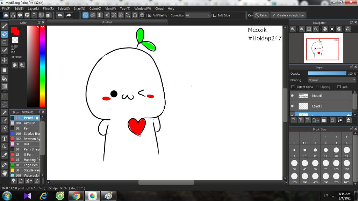Open the File menu

click(x=6, y=8)
